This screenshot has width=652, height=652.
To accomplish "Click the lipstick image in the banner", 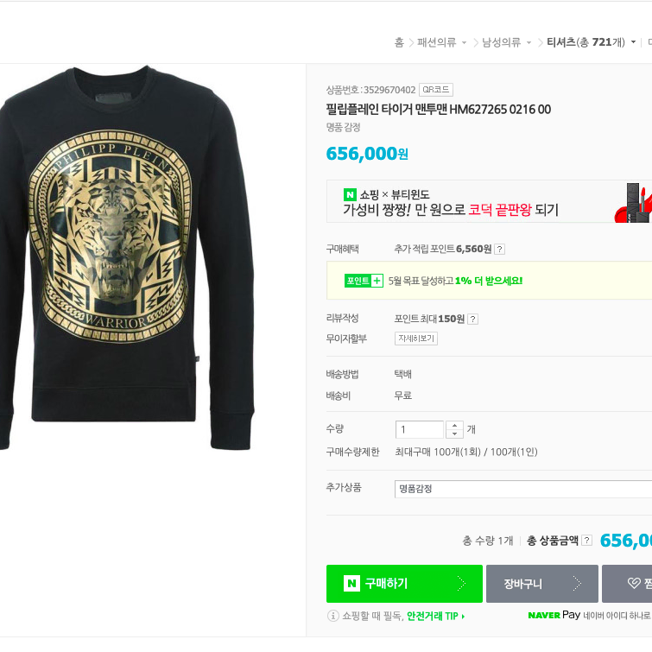I will 633,202.
